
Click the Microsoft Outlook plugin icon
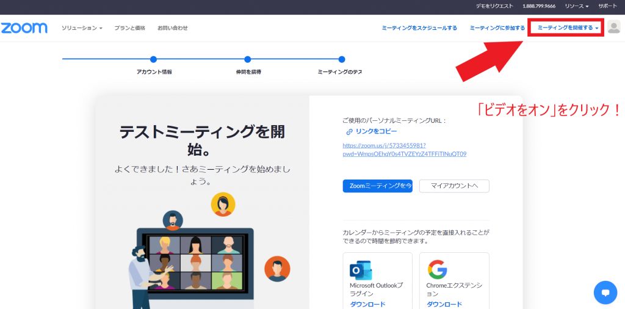point(361,270)
